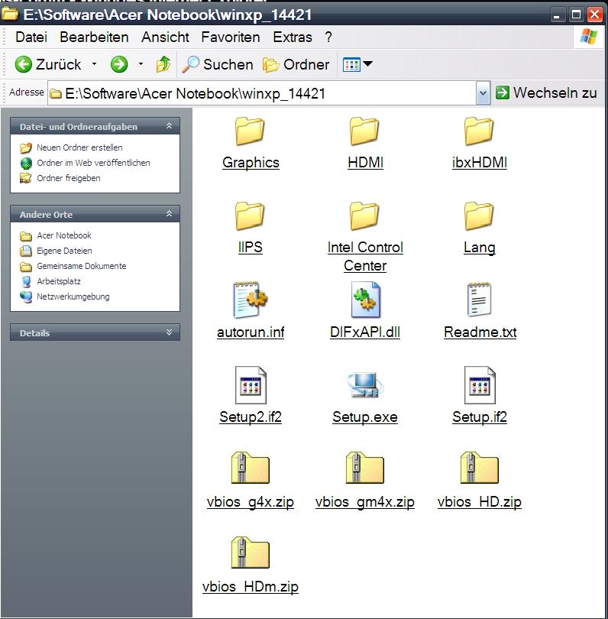The height and width of the screenshot is (619, 608).
Task: Click the green Forward arrow button
Action: tap(119, 64)
